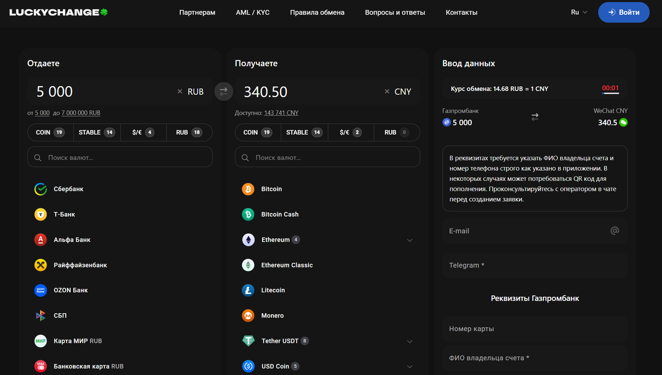Select COIN tab in Получаете panel

point(258,132)
